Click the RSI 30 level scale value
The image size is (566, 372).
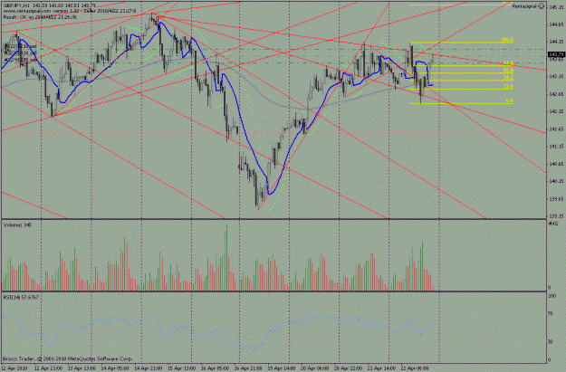[x=551, y=341]
